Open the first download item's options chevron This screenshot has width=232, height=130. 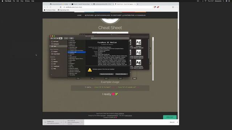pyautogui.click(x=61, y=122)
